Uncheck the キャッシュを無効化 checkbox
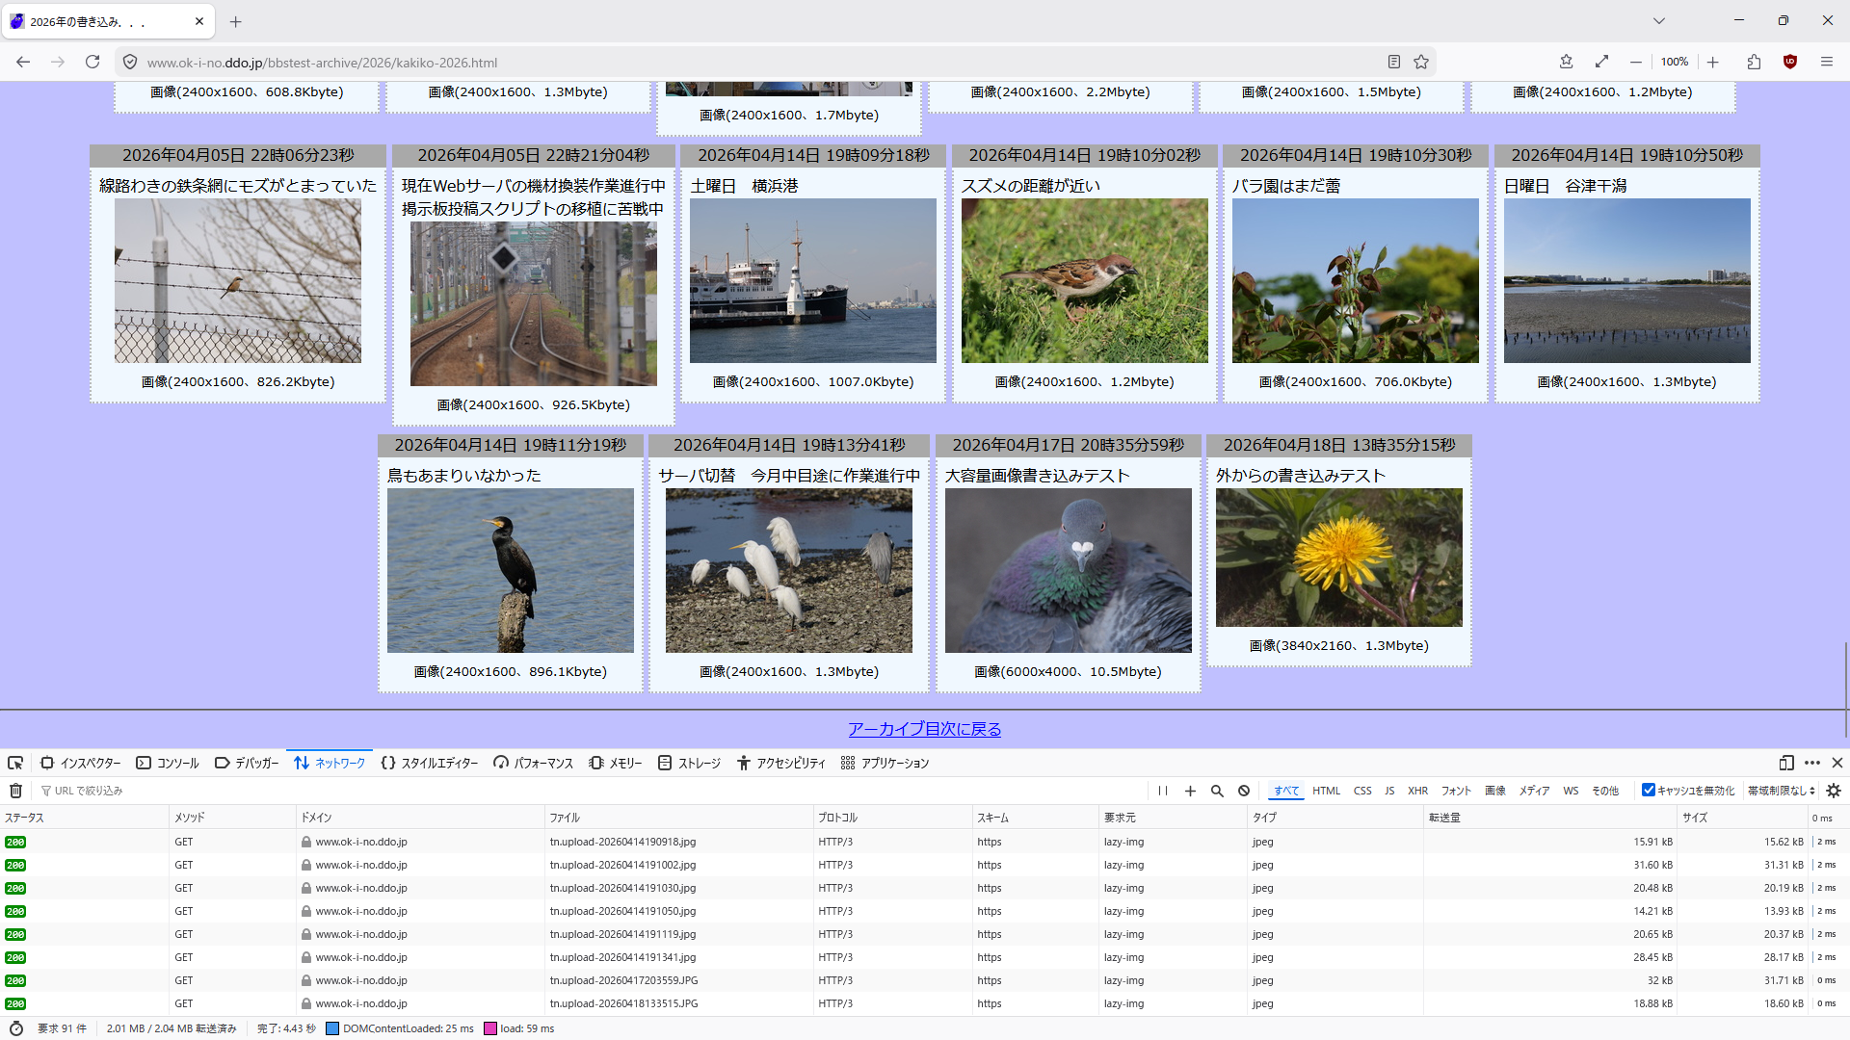This screenshot has width=1850, height=1040. tap(1649, 791)
